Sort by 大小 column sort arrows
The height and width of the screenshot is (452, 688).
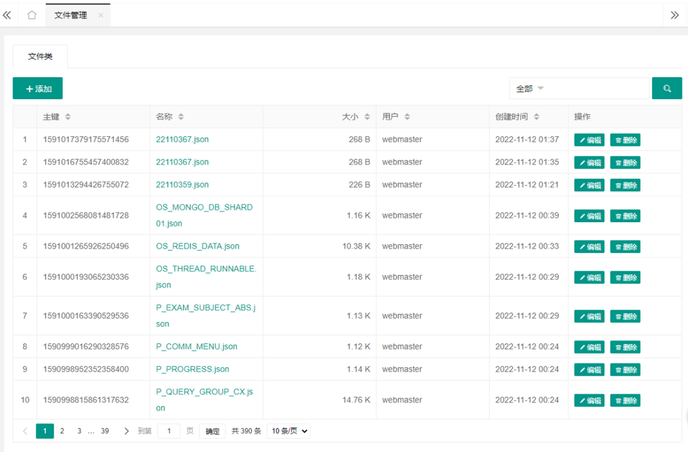click(367, 117)
